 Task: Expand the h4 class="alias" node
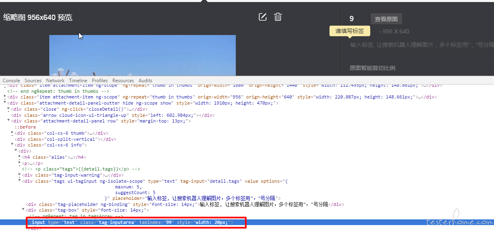coord(20,157)
